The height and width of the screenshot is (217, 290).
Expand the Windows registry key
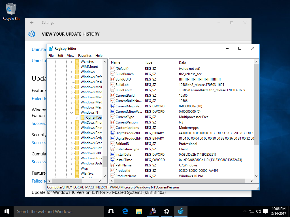coord(72,72)
